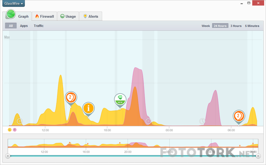Click the clock marker near 03:00
Screen dimensions: 266x165
coord(202,121)
